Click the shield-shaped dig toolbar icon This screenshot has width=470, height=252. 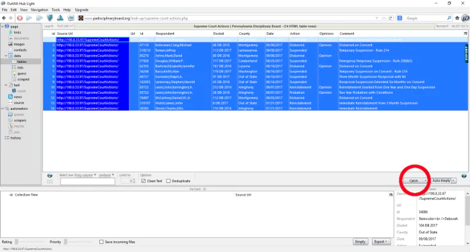(50, 18)
